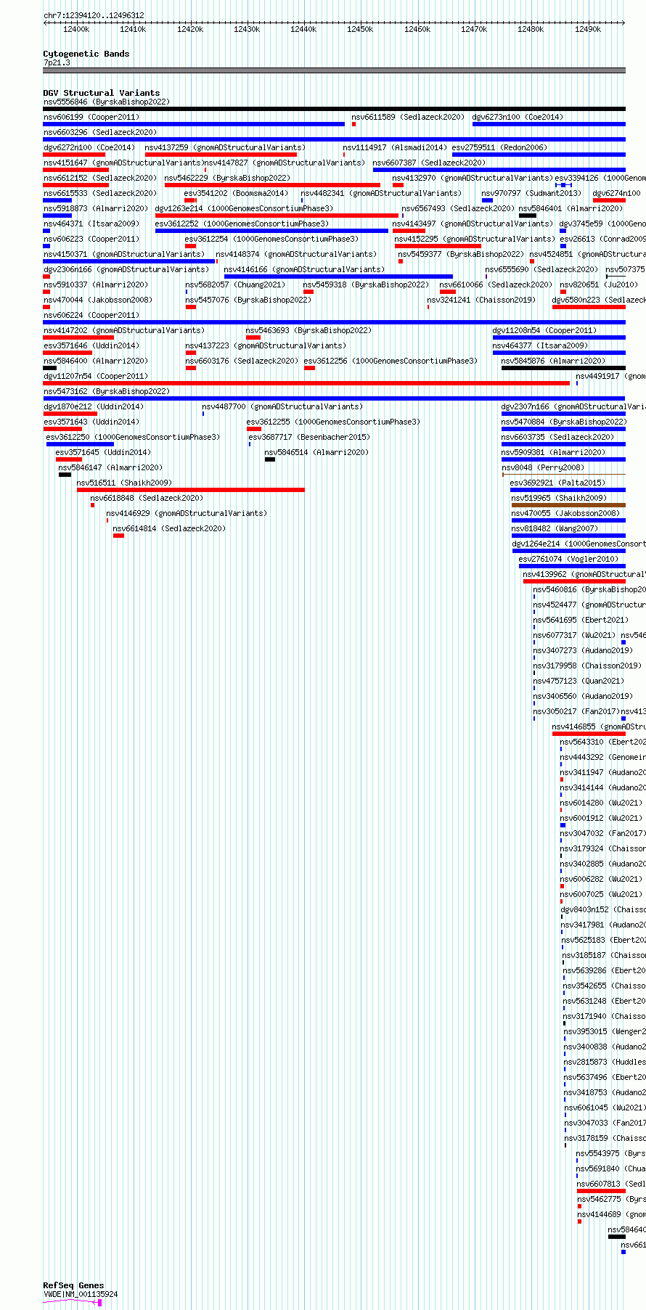Open variant nsv4151647 label
Image resolution: width=646 pixels, height=1310 pixels.
(x=123, y=163)
